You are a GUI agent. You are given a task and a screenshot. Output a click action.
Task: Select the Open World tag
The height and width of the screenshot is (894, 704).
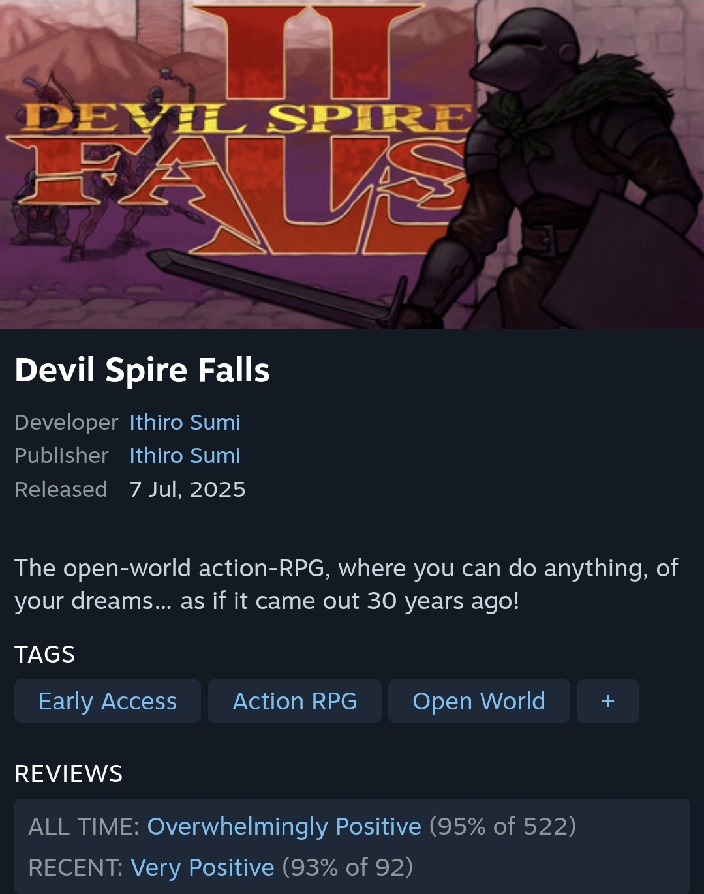(x=479, y=701)
